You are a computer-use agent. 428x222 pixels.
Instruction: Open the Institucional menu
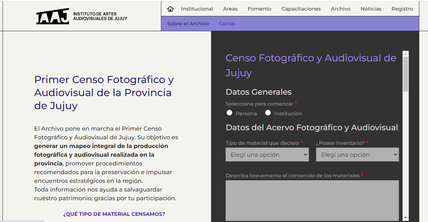(x=197, y=9)
